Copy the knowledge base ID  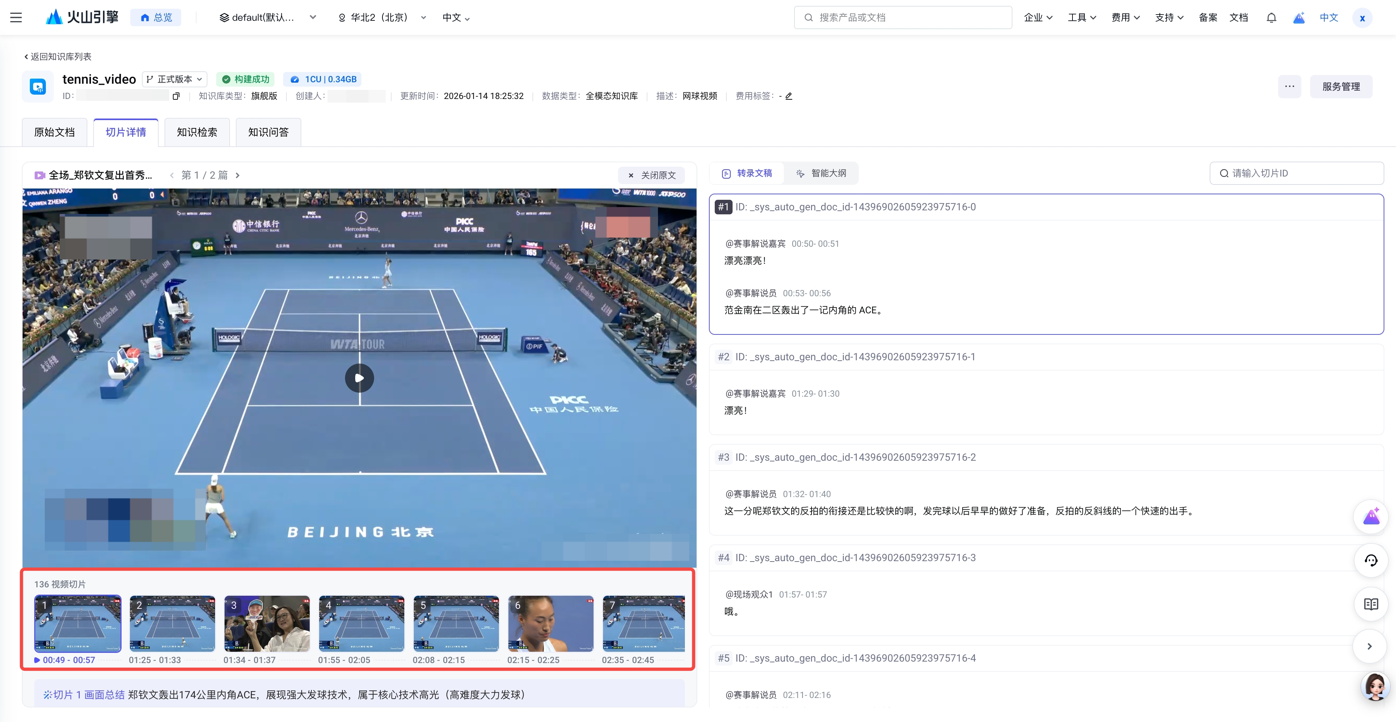(175, 96)
